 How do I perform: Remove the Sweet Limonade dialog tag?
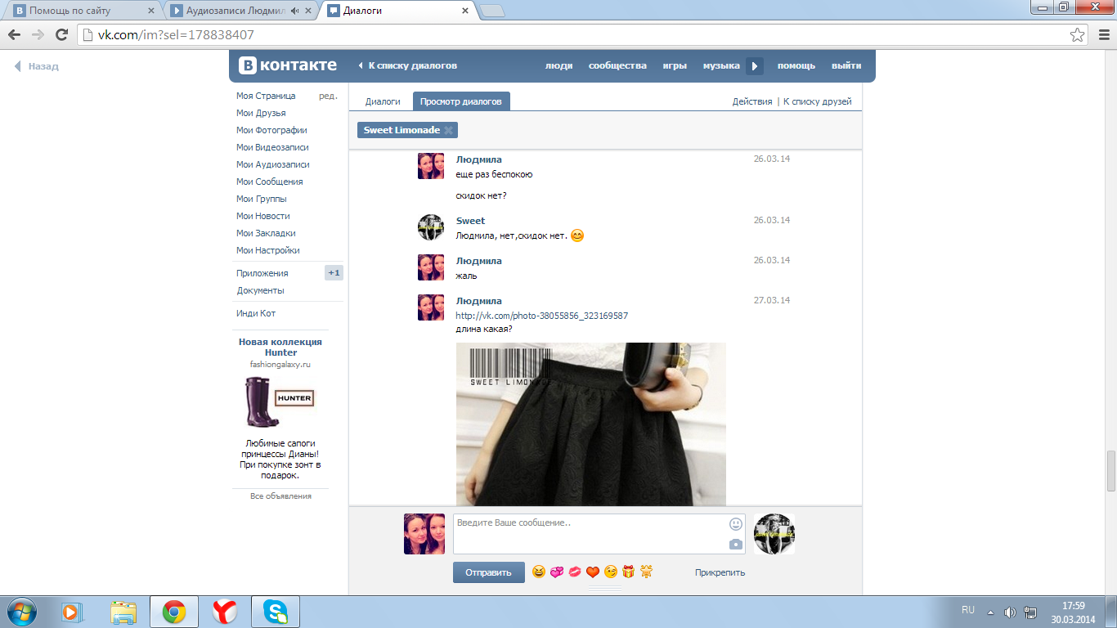[x=448, y=130]
